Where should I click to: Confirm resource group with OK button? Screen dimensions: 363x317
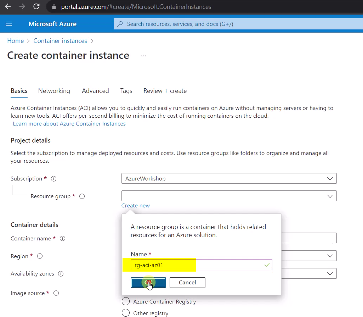(x=148, y=283)
